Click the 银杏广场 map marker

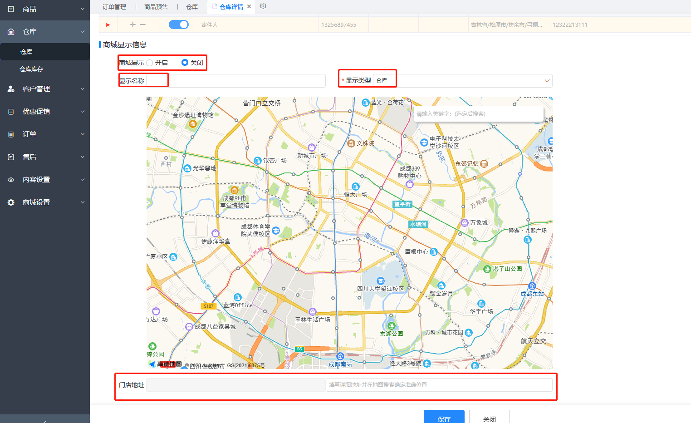click(258, 160)
